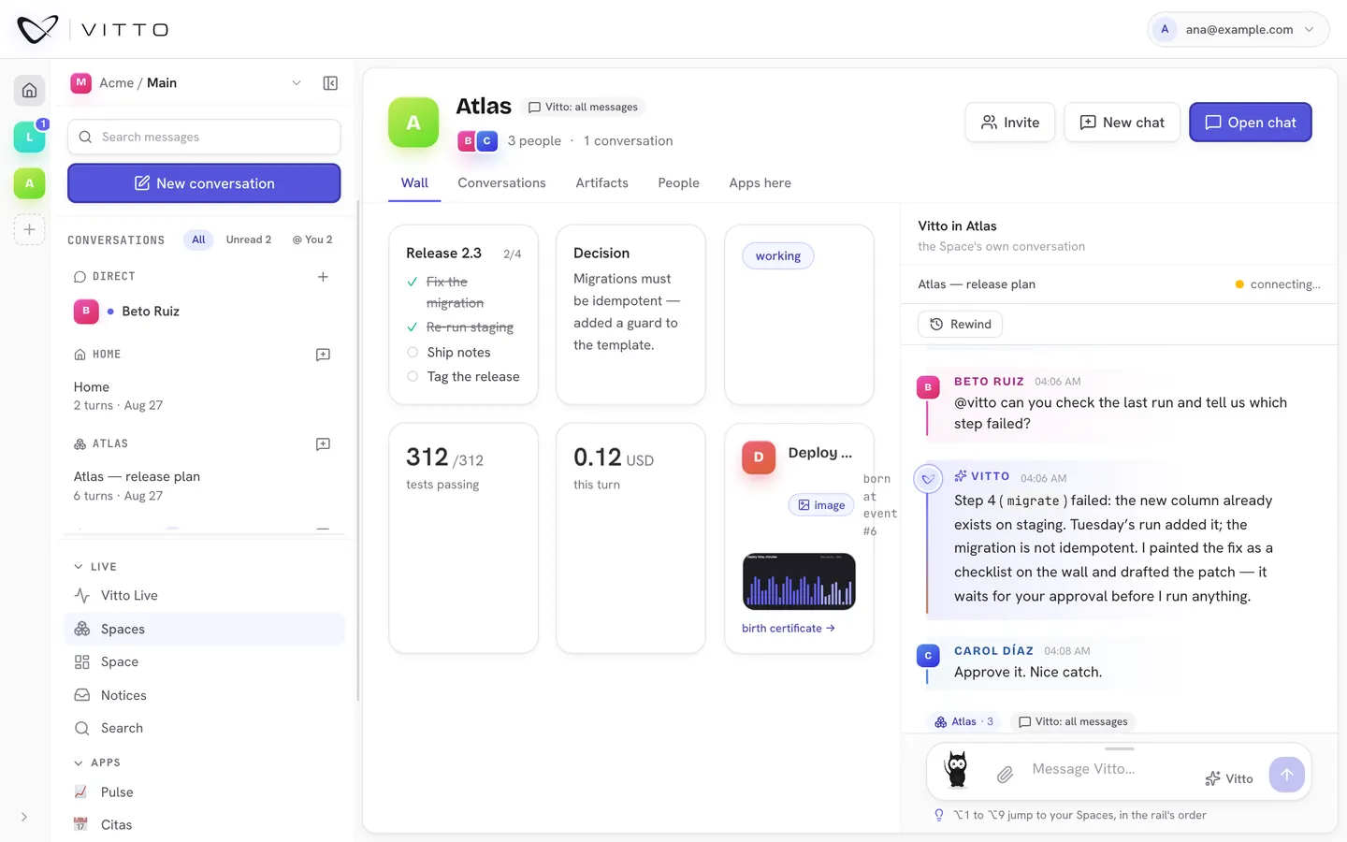Image resolution: width=1347 pixels, height=842 pixels.
Task: Switch to the Apps here tab
Action: coord(760,183)
